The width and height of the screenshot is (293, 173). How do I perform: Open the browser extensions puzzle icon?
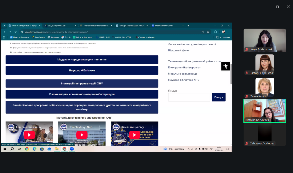click(x=215, y=32)
